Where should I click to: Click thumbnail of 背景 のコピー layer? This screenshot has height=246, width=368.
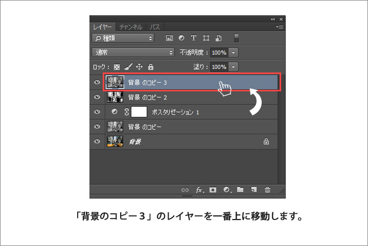[x=115, y=127]
